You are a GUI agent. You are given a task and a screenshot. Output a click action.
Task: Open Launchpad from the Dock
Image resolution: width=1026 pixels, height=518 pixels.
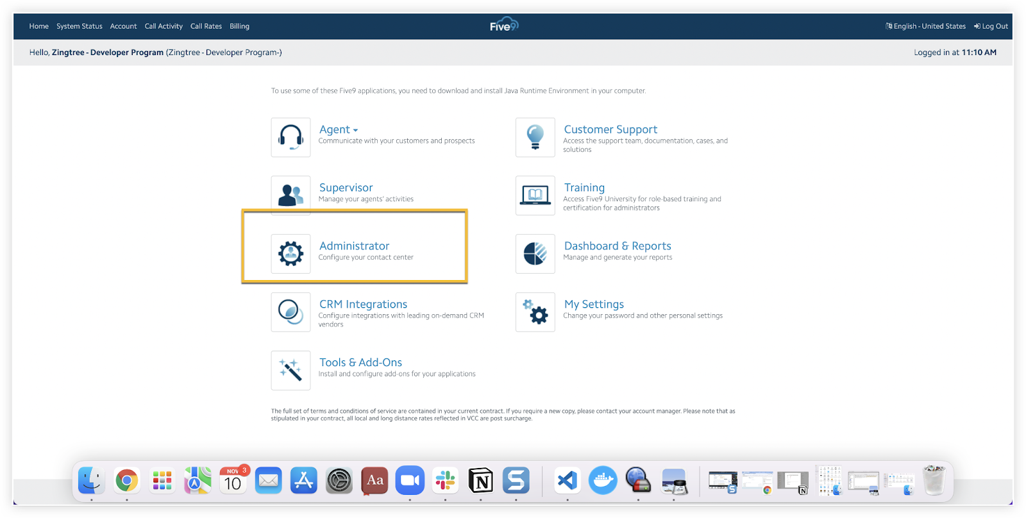(x=162, y=480)
